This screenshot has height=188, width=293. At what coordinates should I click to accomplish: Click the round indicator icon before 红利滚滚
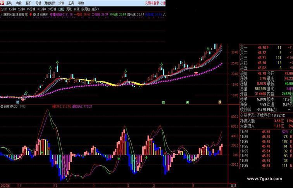34,14
